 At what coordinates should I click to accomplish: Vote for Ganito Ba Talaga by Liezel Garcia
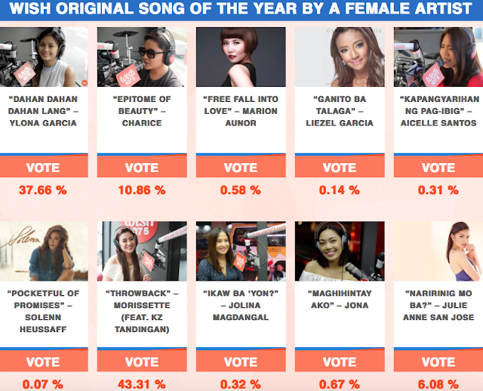(x=340, y=167)
